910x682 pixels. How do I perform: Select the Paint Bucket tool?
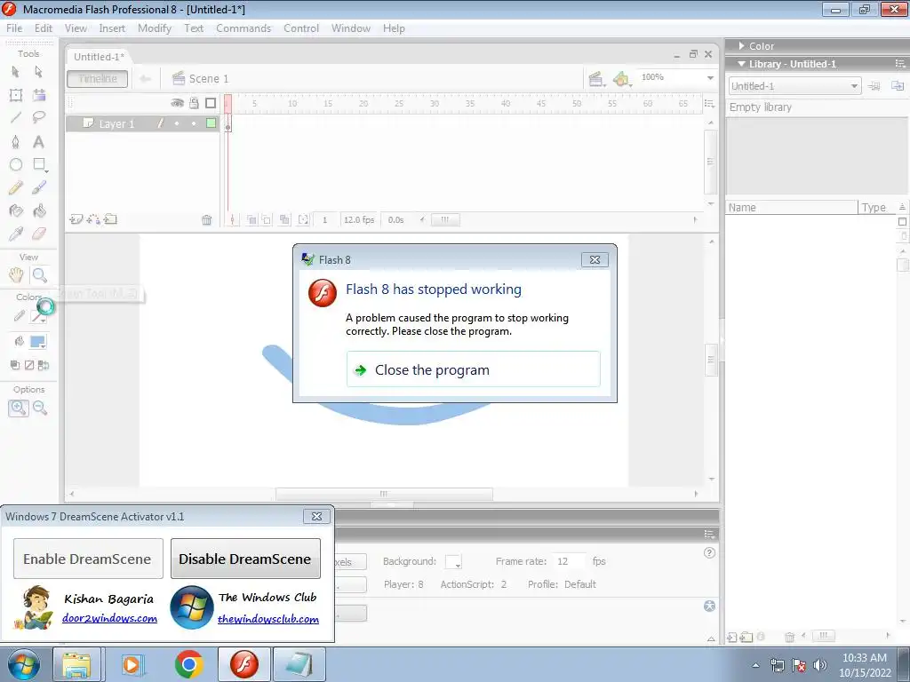click(39, 210)
